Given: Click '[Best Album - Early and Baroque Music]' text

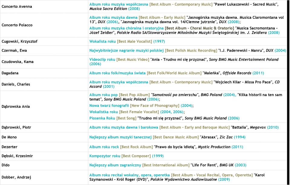Looking at the screenshot, I should [x=194, y=127].
